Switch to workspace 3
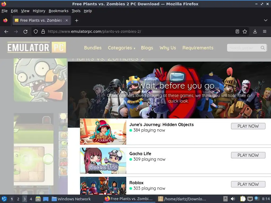The image size is (271, 203). click(24, 199)
